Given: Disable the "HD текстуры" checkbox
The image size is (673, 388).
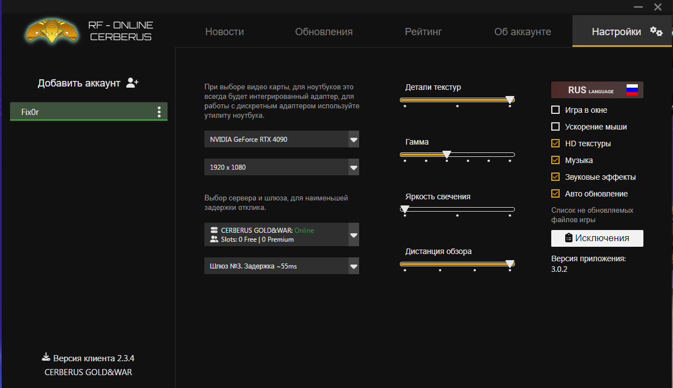Looking at the screenshot, I should [555, 143].
